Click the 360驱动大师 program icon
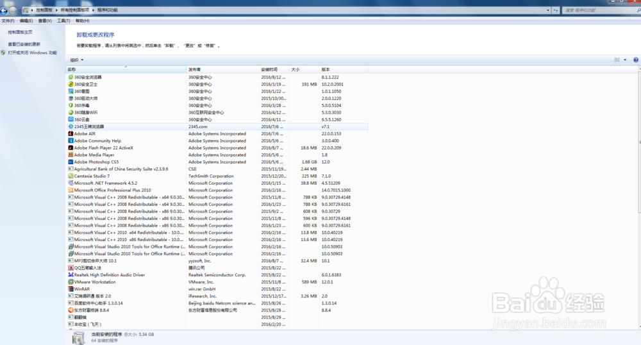The height and width of the screenshot is (345, 641). point(71,98)
